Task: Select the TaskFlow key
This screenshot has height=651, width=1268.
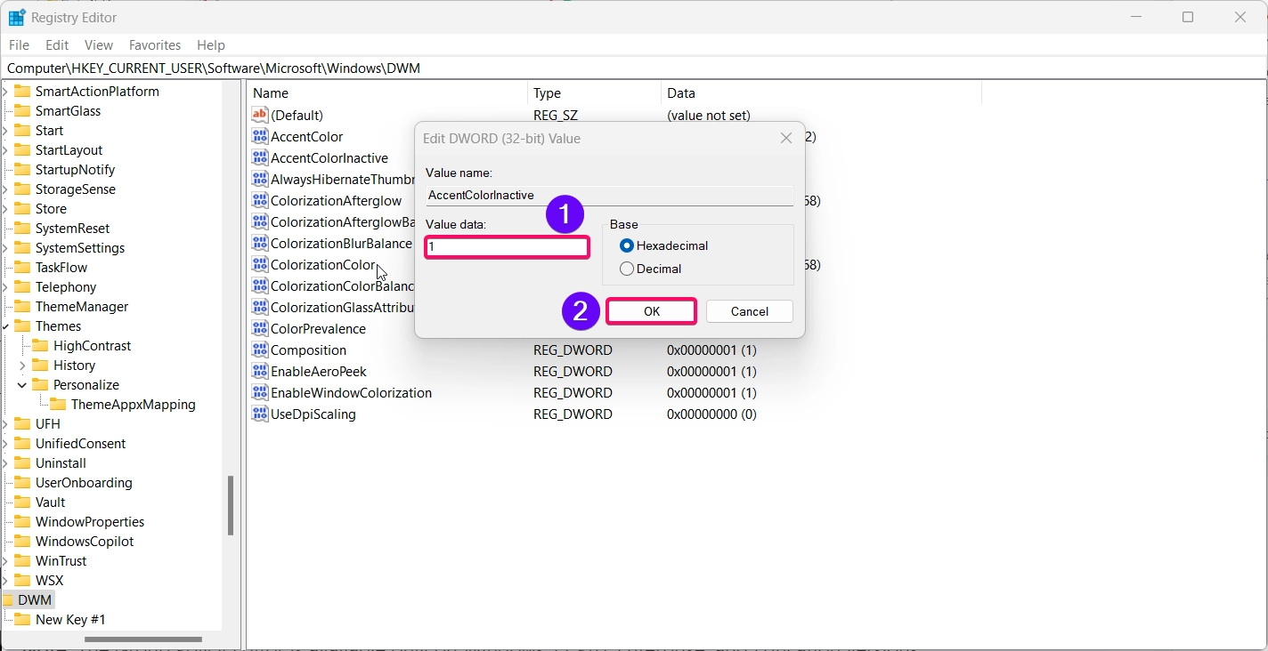Action: pyautogui.click(x=61, y=267)
